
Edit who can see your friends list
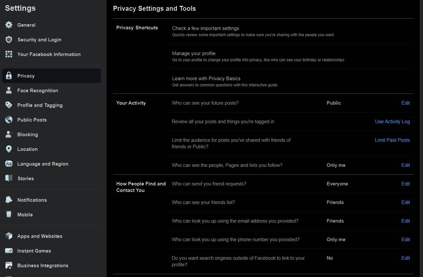tap(405, 202)
